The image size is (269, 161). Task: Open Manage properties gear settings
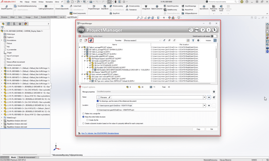(214, 92)
